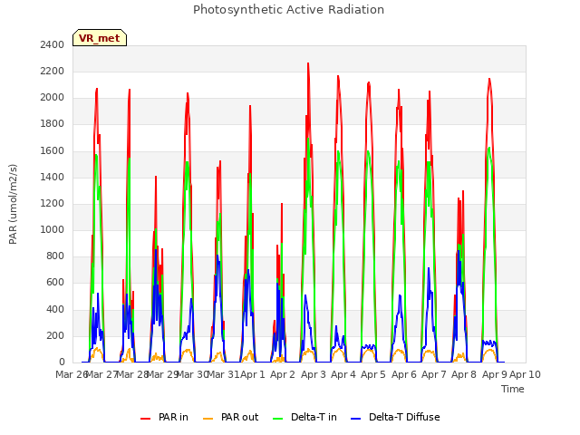Click the Apr 2 x-axis tick label
Viewport: 580px width, 435px height.
283,374
